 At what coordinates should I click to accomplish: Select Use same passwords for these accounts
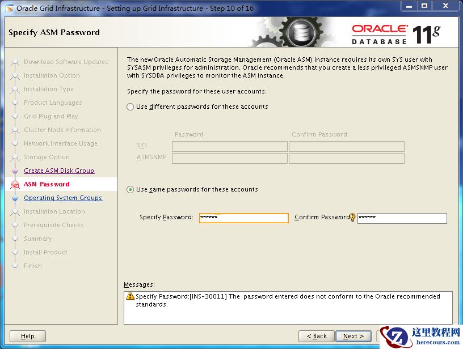tap(131, 190)
